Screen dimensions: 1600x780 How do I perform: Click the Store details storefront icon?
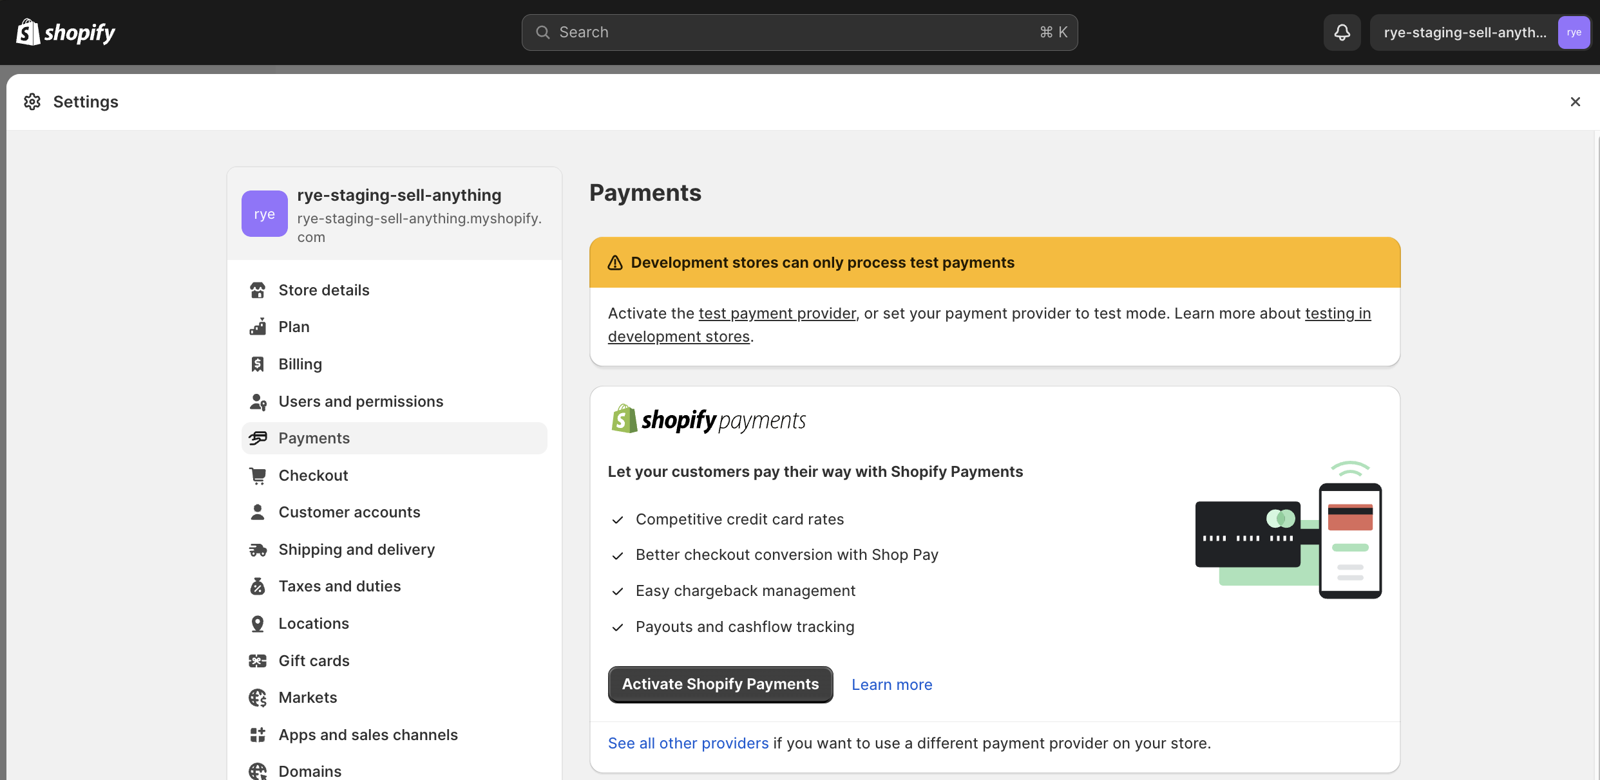tap(258, 290)
